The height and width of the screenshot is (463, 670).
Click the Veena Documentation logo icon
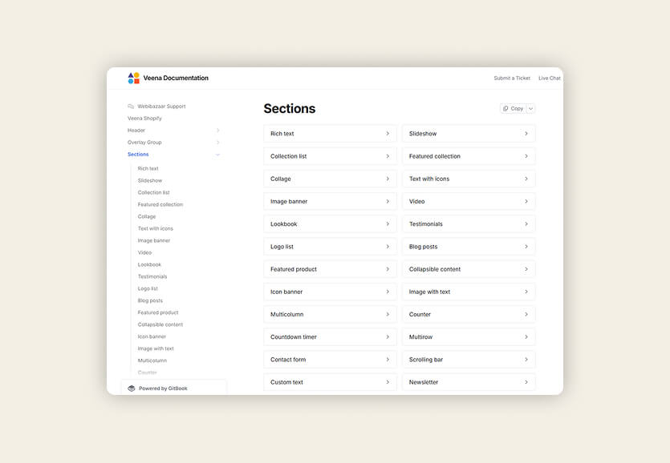pos(133,79)
